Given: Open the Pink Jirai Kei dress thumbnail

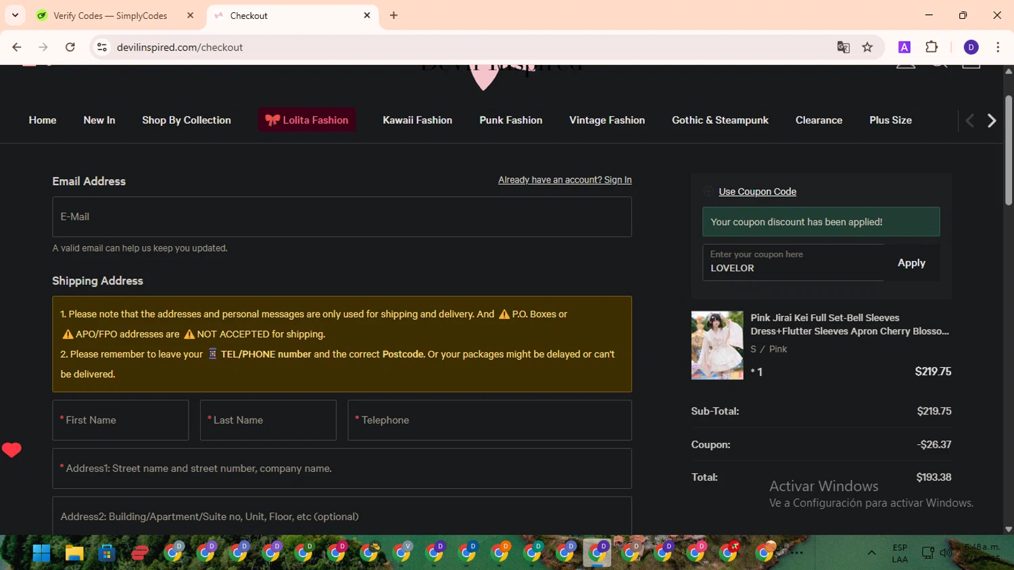Looking at the screenshot, I should click(717, 346).
